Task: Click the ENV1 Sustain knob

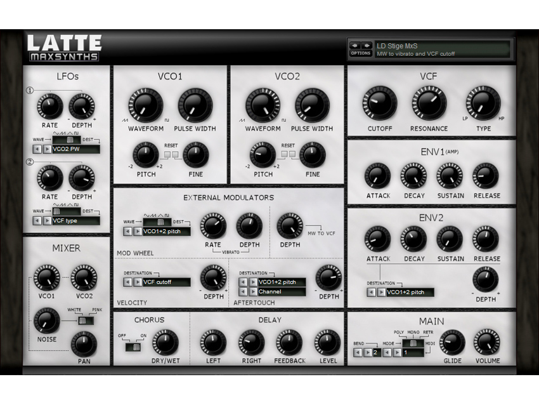Action: click(x=450, y=176)
